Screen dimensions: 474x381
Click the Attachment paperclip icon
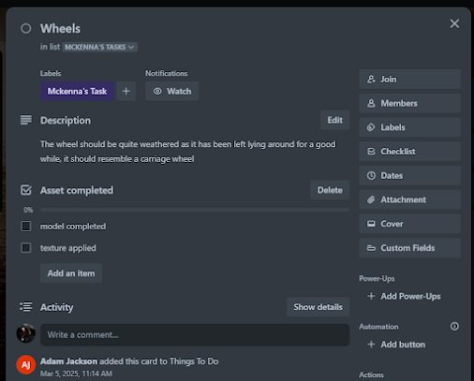click(371, 199)
